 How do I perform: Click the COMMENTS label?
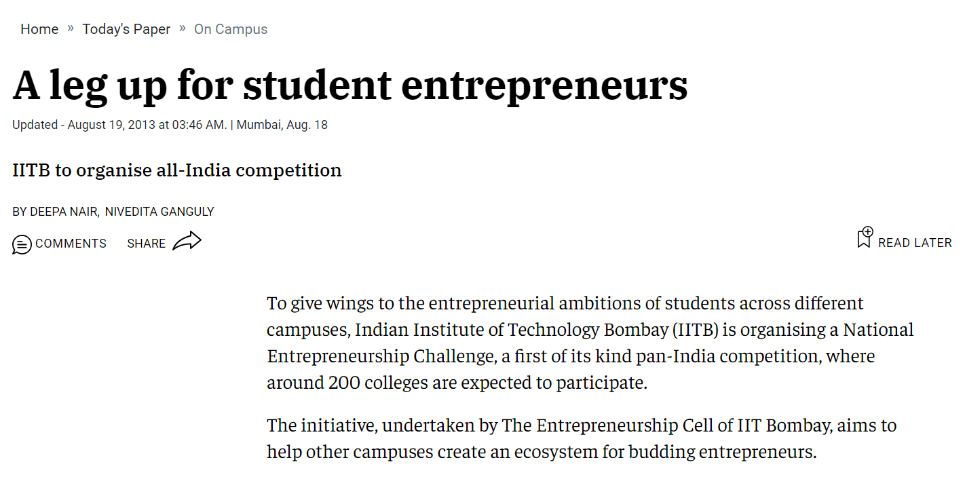tap(71, 243)
